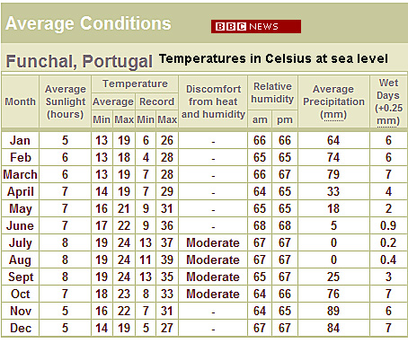
Task: Select the Funchal, Portugal heading
Action: click(79, 61)
